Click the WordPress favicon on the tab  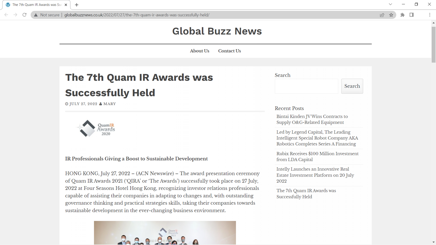pyautogui.click(x=8, y=5)
